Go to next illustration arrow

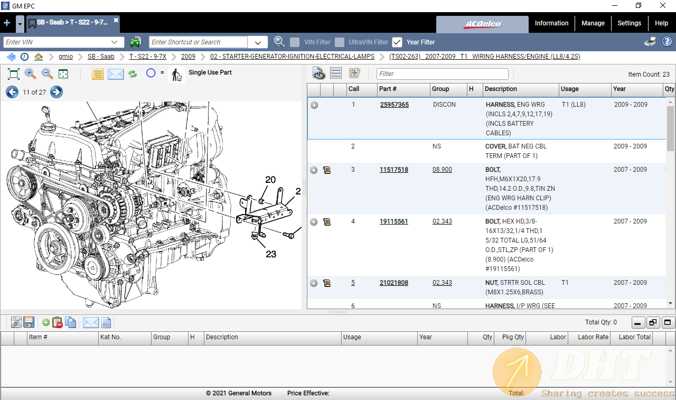(57, 92)
